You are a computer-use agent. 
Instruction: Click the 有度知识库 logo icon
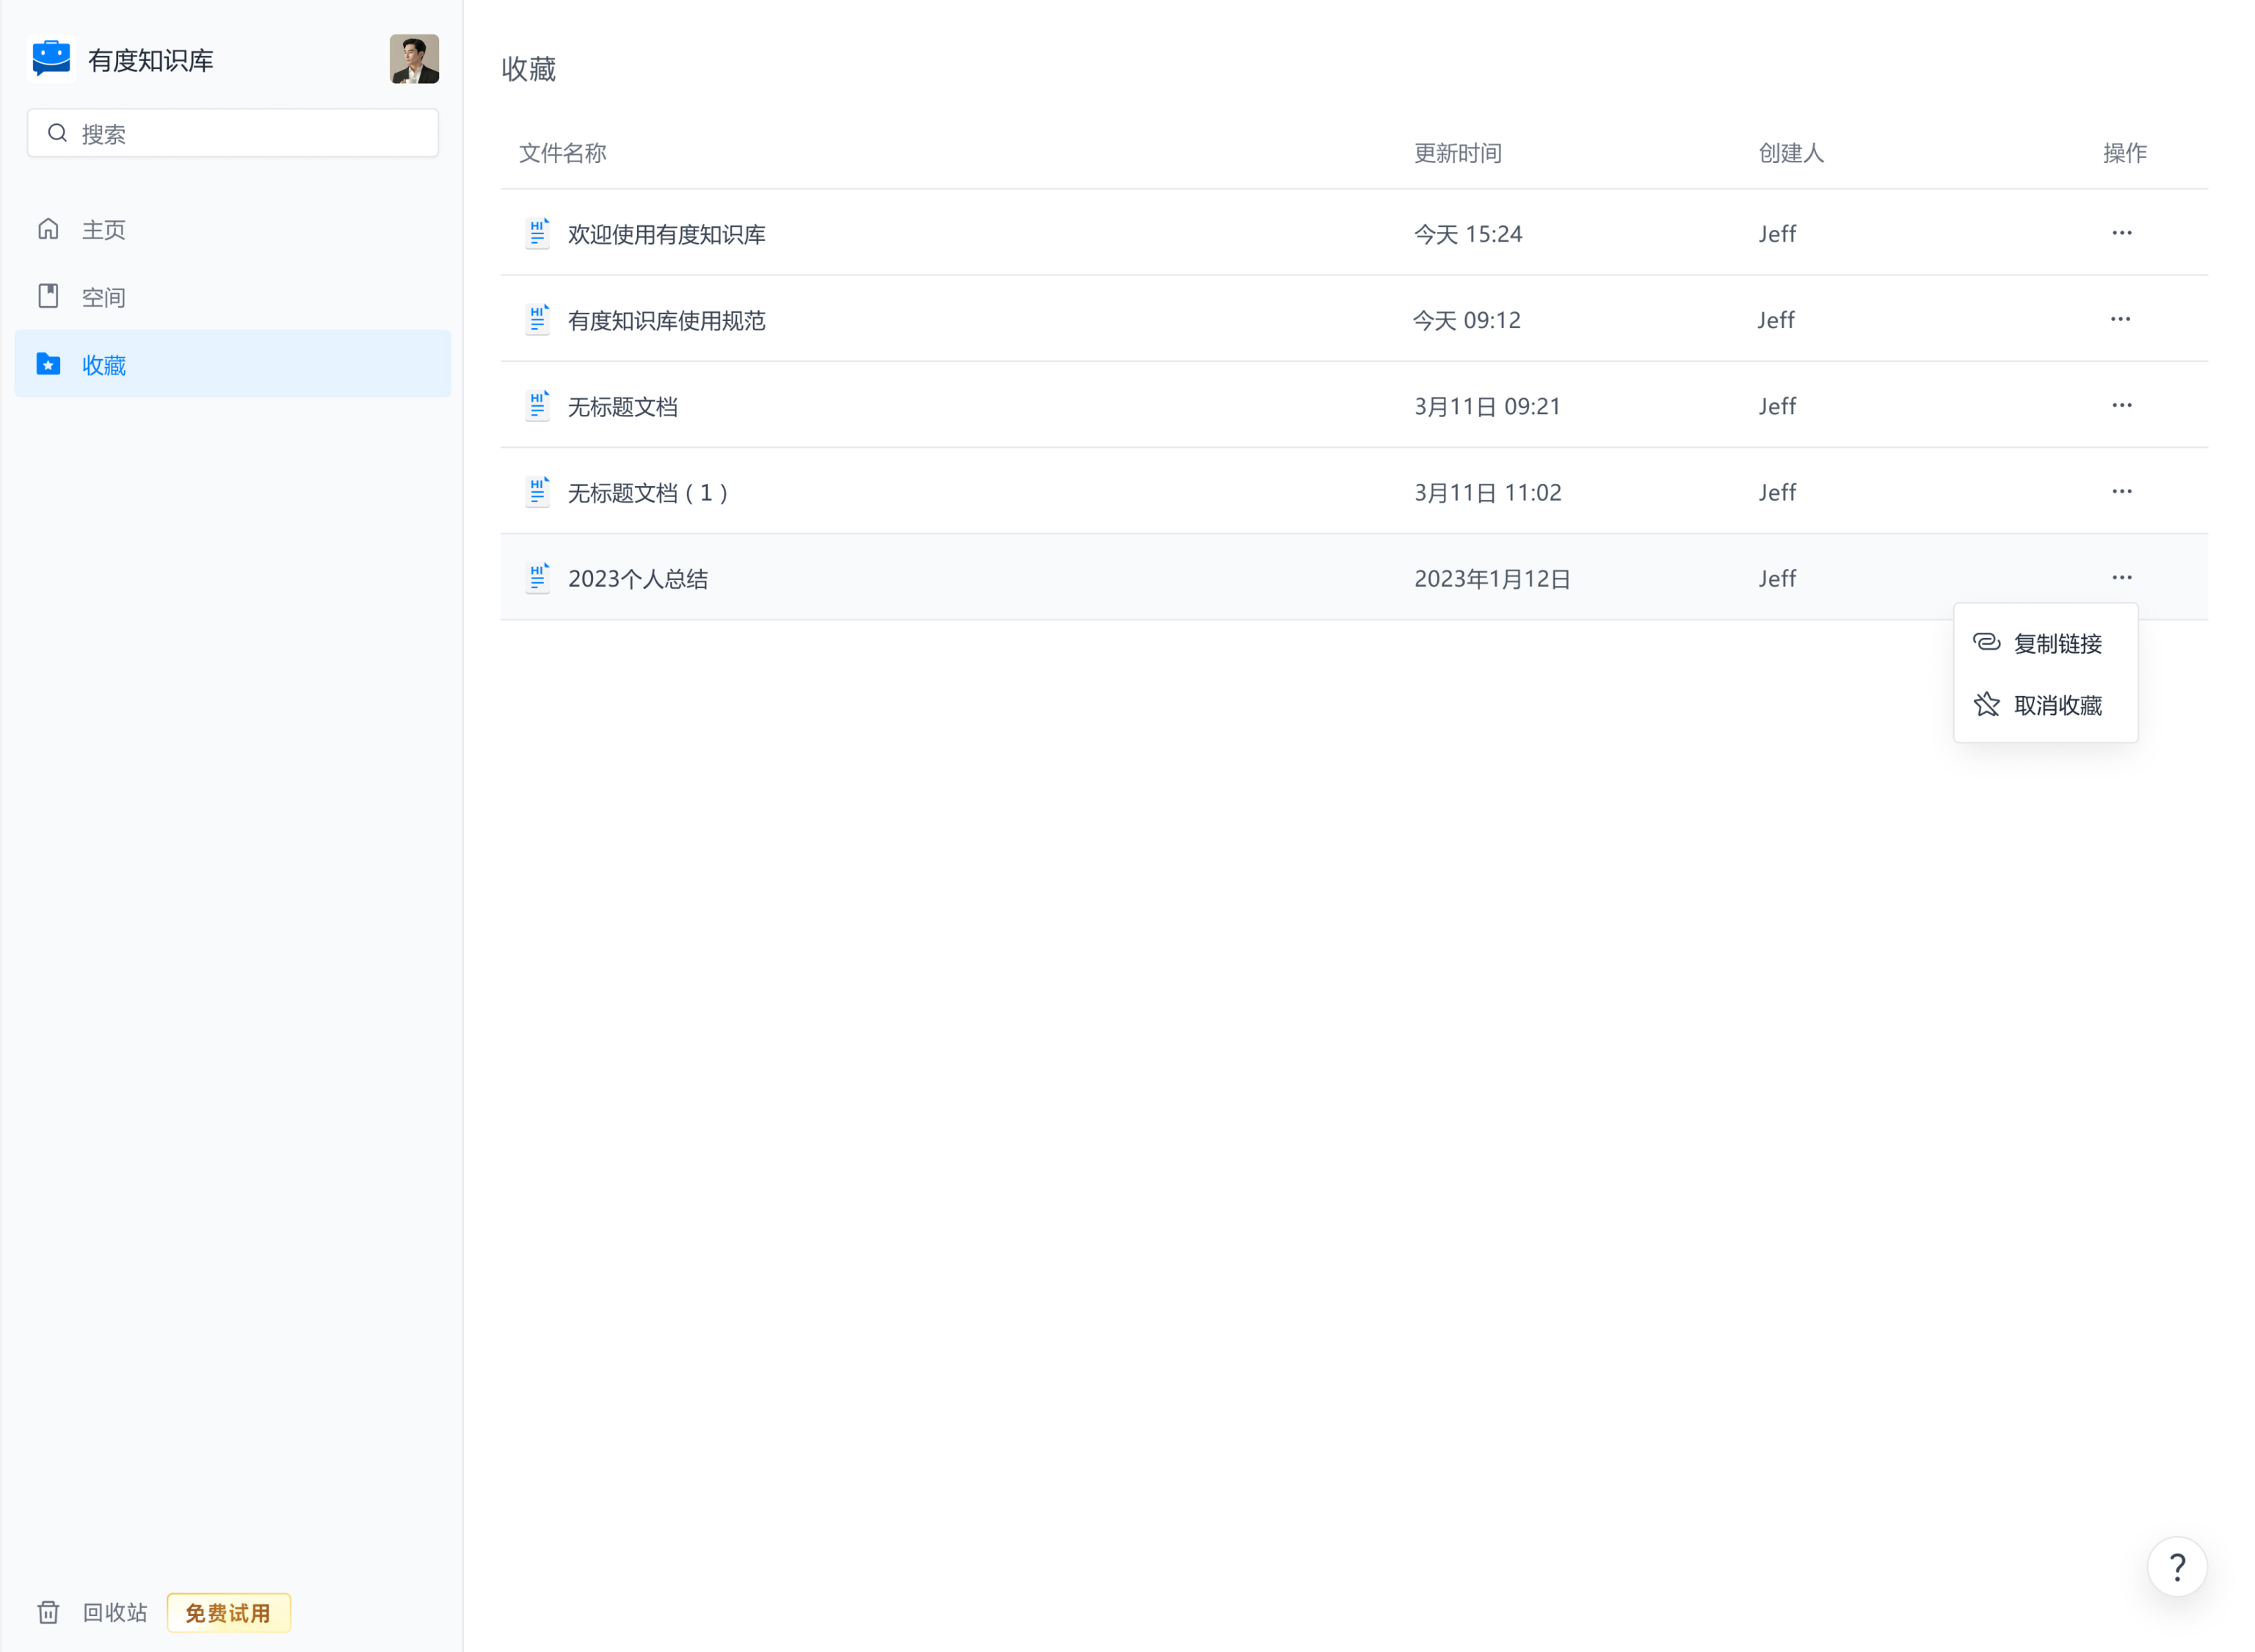[x=51, y=58]
